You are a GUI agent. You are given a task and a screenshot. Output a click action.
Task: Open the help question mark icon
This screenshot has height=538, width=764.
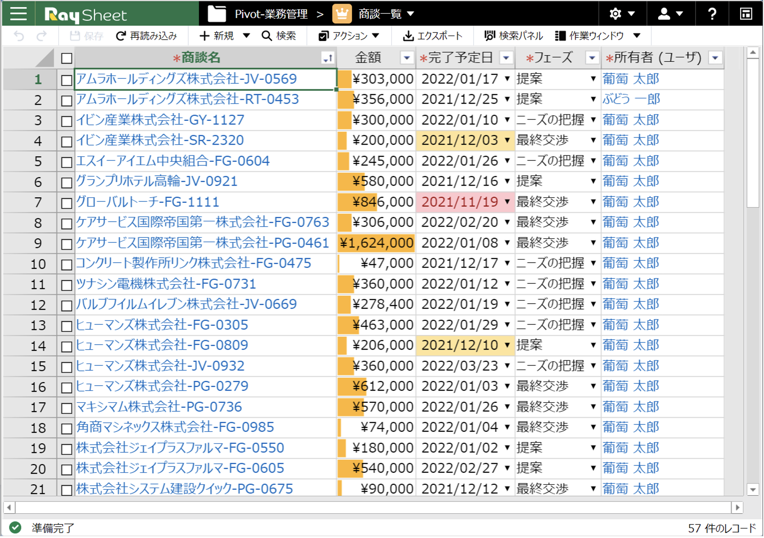click(712, 14)
